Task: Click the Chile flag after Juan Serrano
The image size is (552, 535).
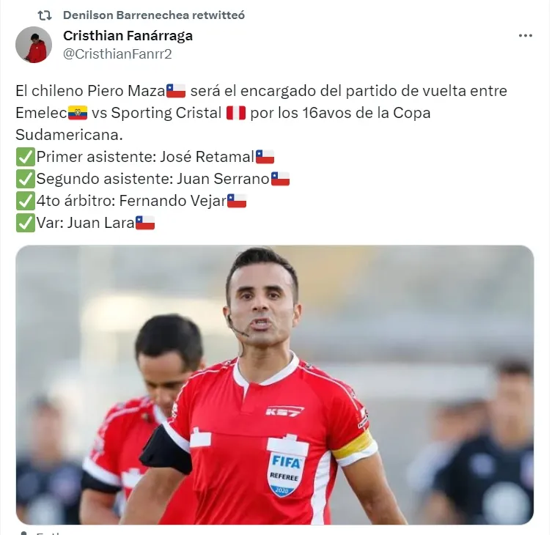Action: click(280, 179)
